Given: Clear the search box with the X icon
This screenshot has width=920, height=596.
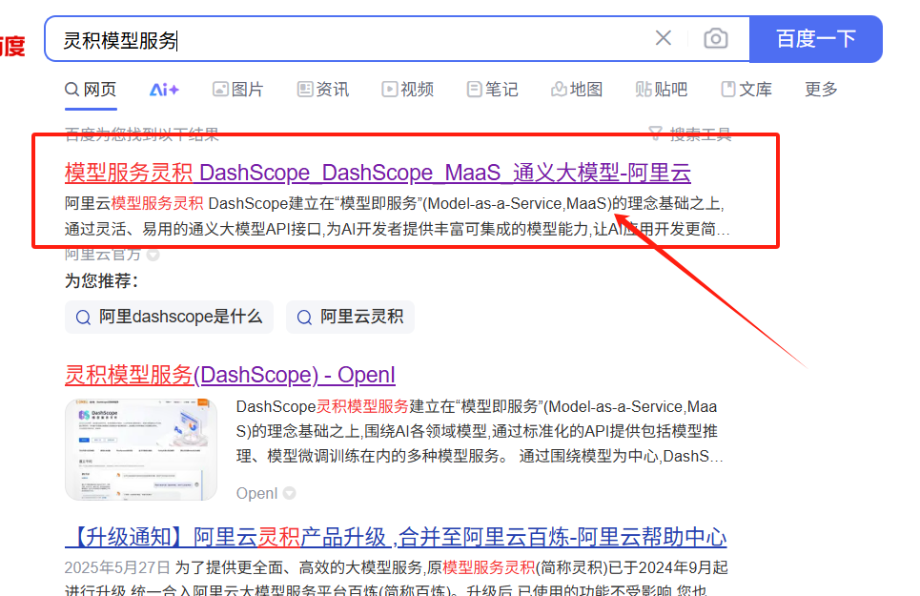Looking at the screenshot, I should click(663, 38).
